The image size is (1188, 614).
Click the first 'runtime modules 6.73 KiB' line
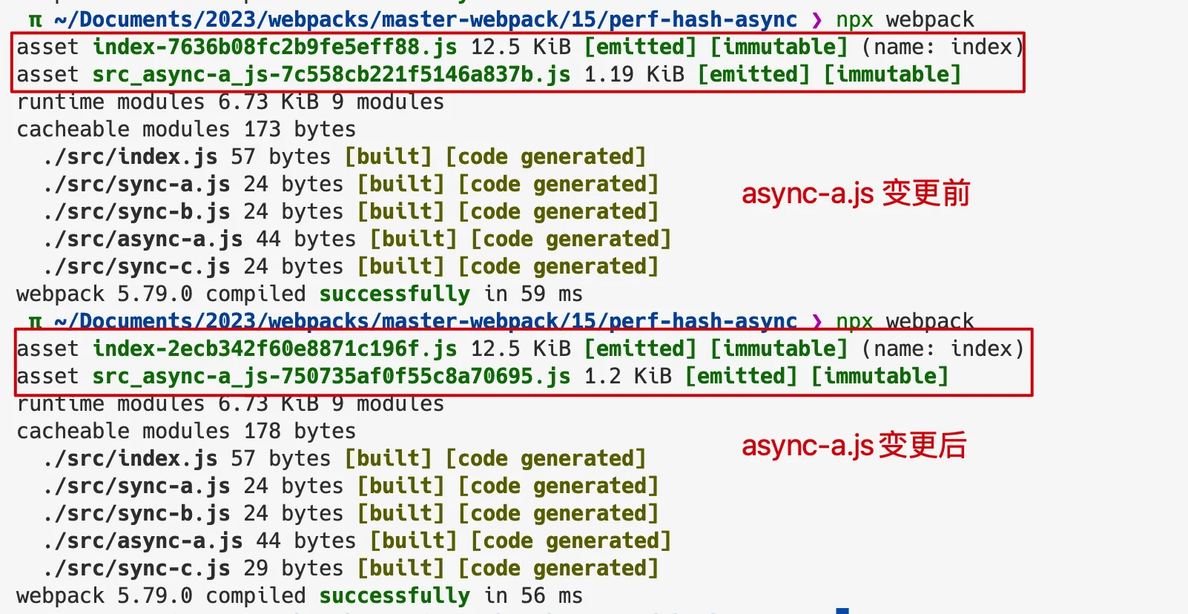(231, 102)
